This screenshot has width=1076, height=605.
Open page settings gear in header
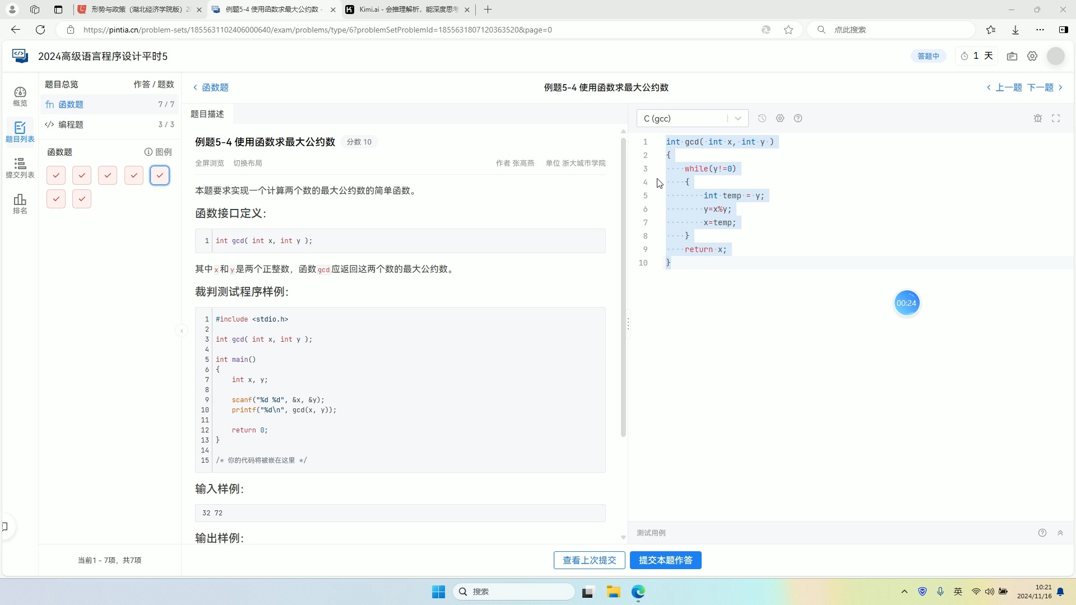1032,56
